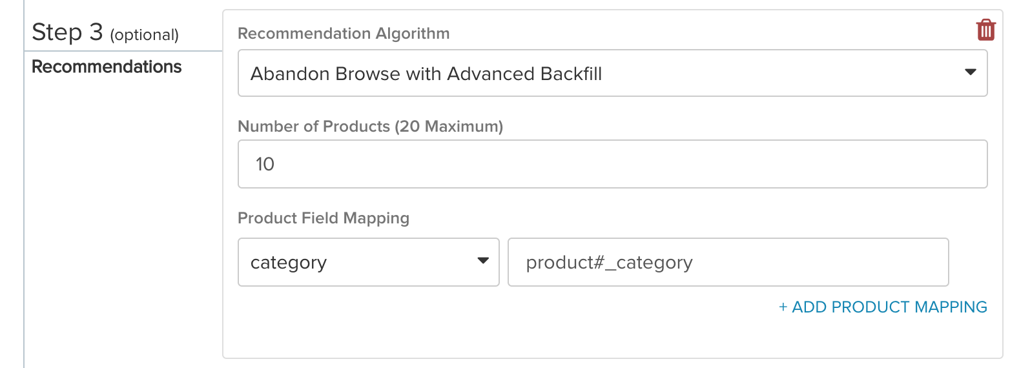Click the word Backfill in the algorithm selection
Screen dimensions: 1010x368
coord(570,74)
